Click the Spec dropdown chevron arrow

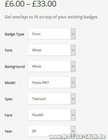pos(73,99)
